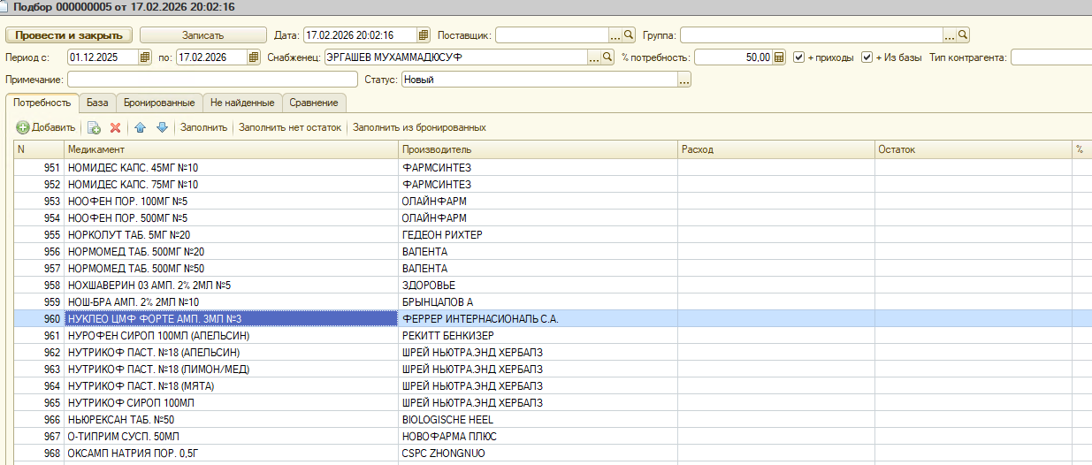Click manufacturer cell BIOLOGISCHE HEEL
Viewport: 1092px width, 465px height.
tap(538, 420)
